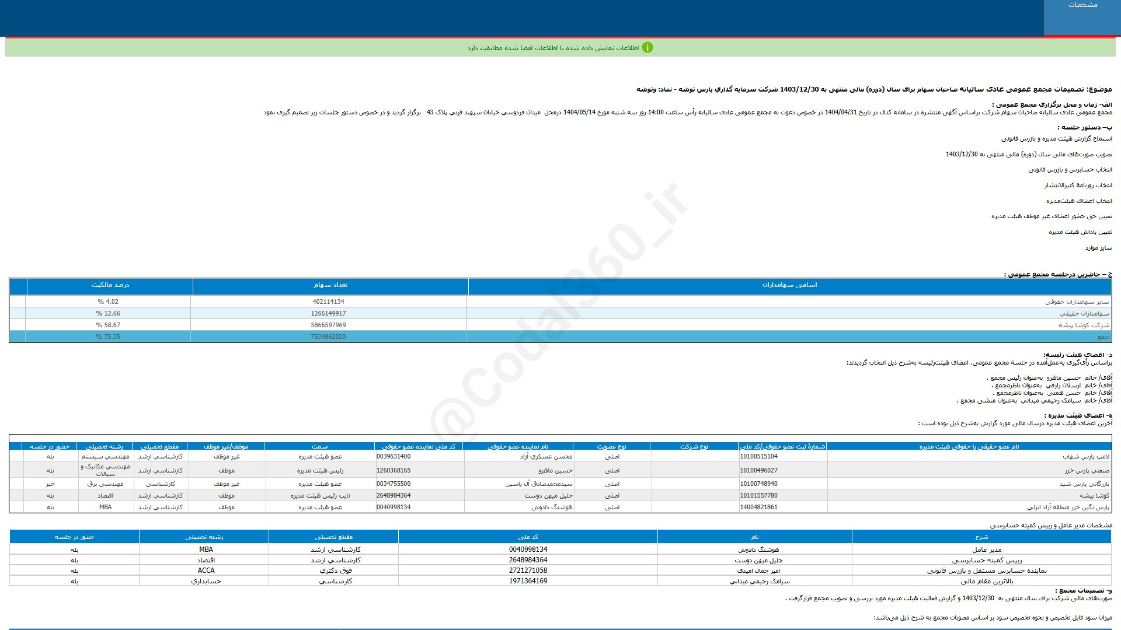Select total ownership percentage 75.35

pyautogui.click(x=108, y=337)
